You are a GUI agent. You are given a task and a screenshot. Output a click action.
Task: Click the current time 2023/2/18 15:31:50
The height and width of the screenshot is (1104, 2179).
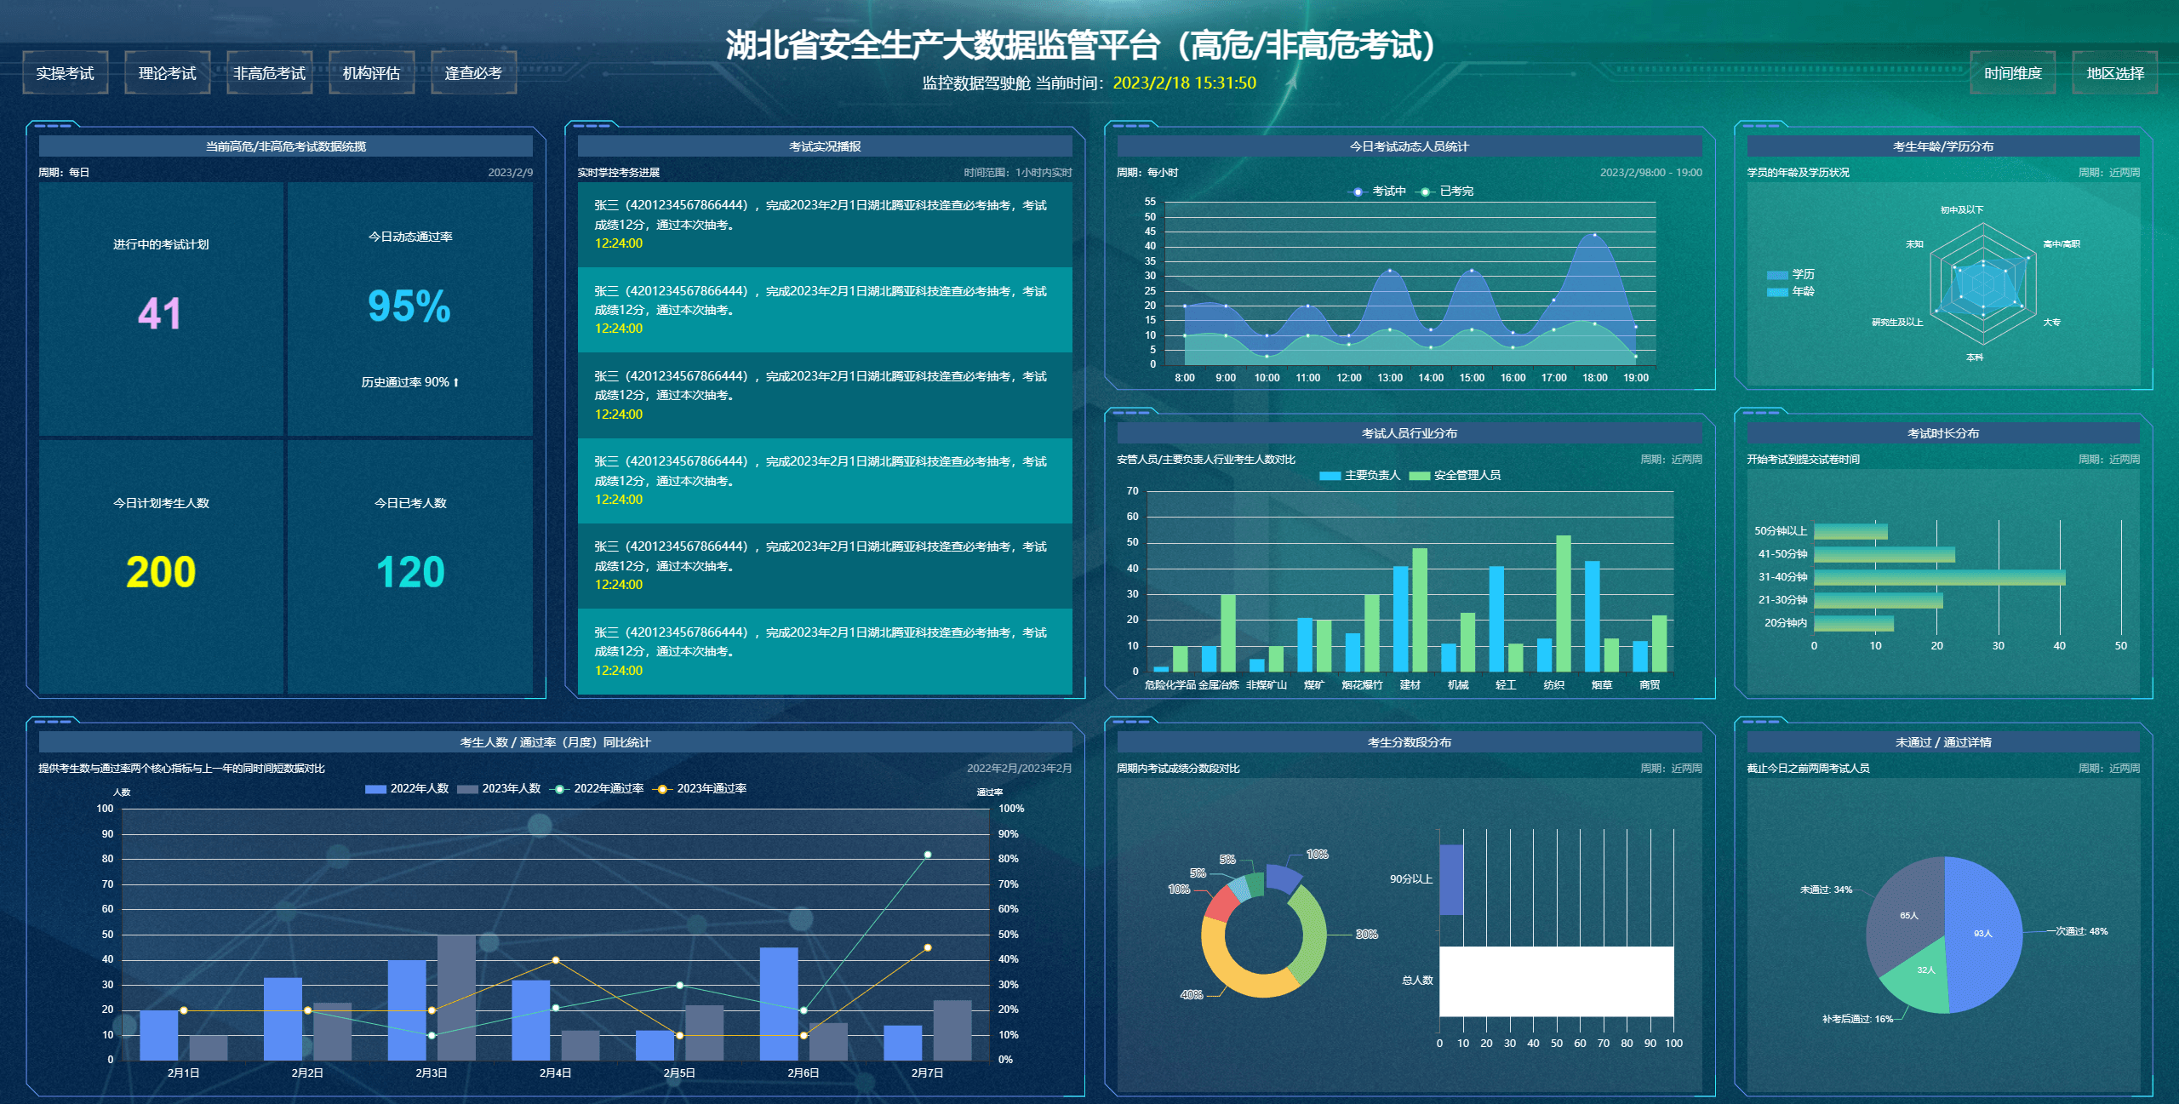1184,83
